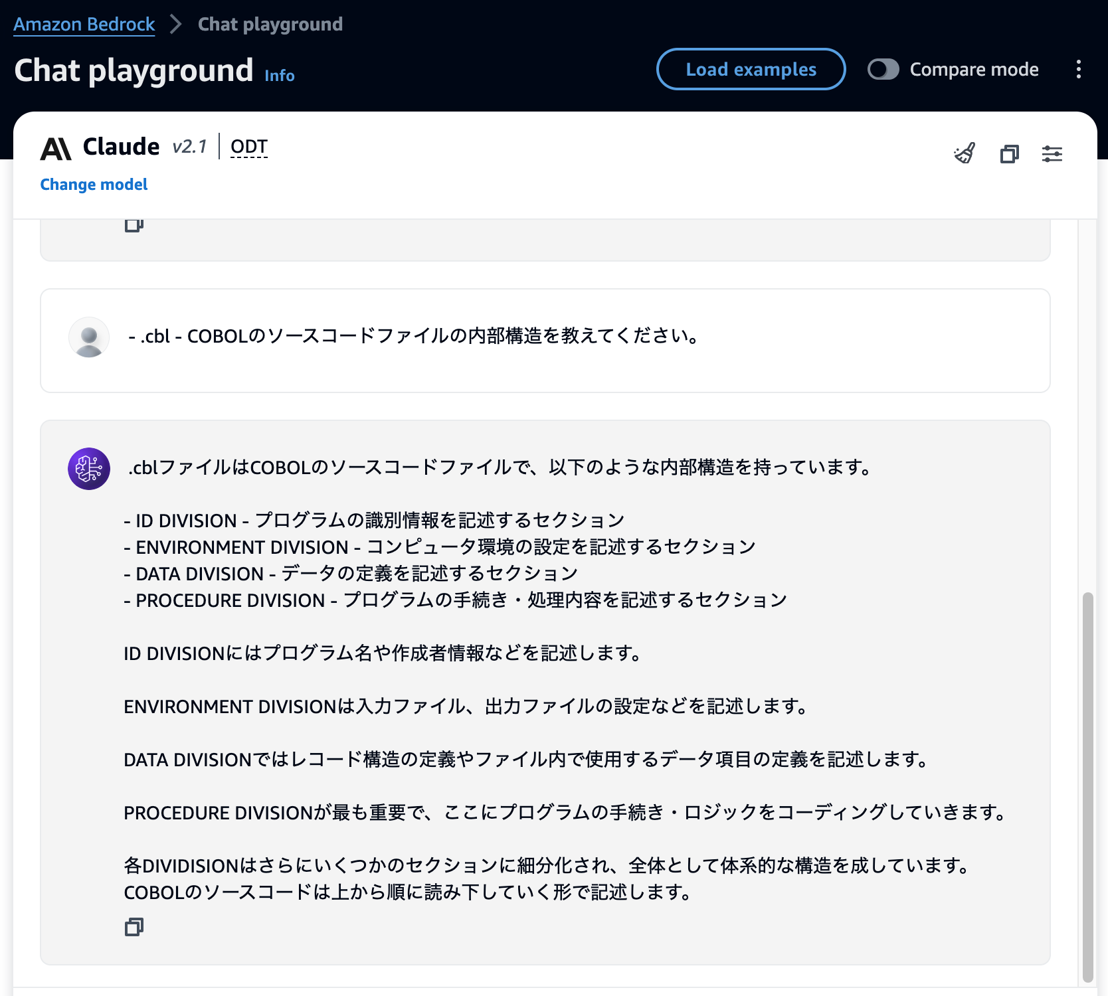This screenshot has height=996, width=1108.
Task: Click the paragraph starting 'ENVIRONMENT DIVISIONは'
Action: (x=466, y=706)
